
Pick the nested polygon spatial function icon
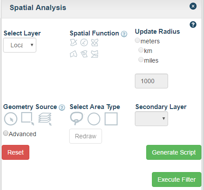tap(84, 54)
